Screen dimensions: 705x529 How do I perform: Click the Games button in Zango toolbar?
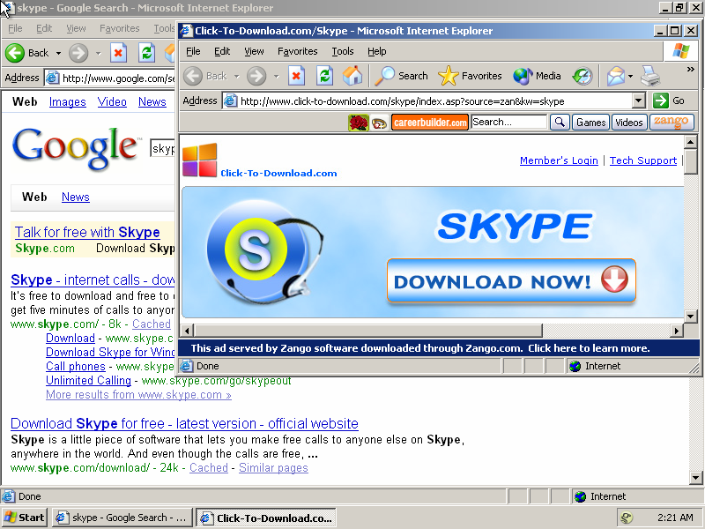(590, 123)
